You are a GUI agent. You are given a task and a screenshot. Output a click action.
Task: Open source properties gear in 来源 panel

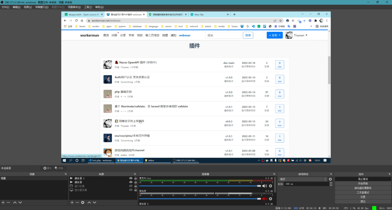(x=83, y=202)
